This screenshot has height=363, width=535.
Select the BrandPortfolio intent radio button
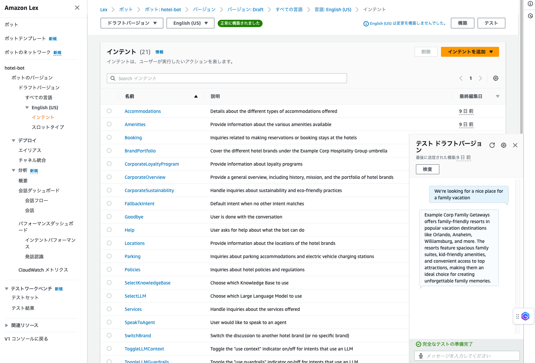[109, 150]
